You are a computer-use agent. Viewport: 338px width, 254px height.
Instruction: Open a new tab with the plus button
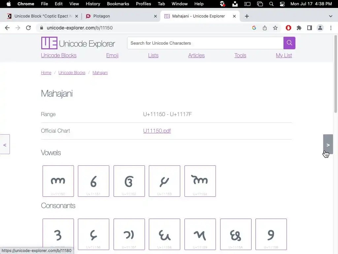247,16
